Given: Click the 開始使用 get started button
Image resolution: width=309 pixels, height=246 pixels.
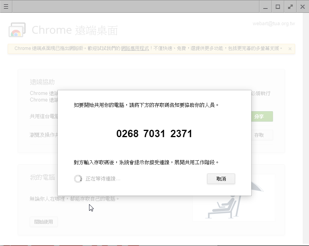Looking at the screenshot, I should (43, 222).
